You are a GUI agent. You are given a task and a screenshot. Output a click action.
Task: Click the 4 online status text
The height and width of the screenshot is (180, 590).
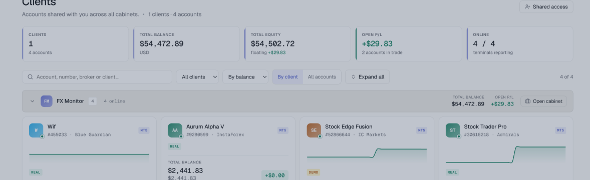[x=114, y=101]
